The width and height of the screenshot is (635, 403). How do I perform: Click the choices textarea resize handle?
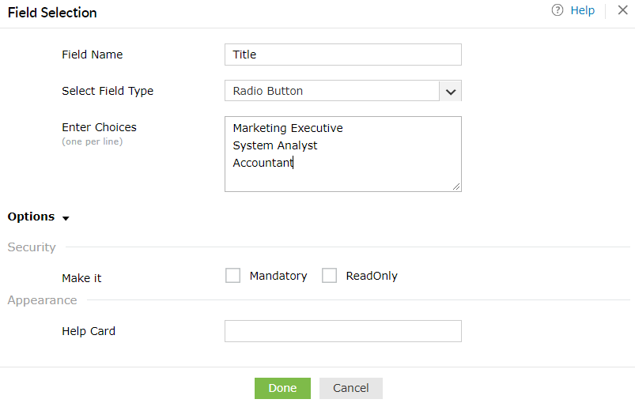point(456,186)
